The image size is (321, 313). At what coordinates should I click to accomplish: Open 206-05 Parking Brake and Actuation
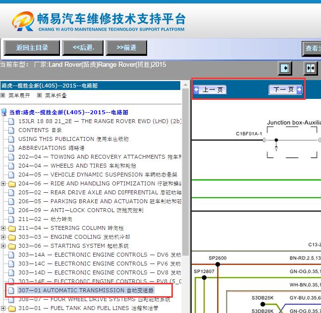coord(100,201)
